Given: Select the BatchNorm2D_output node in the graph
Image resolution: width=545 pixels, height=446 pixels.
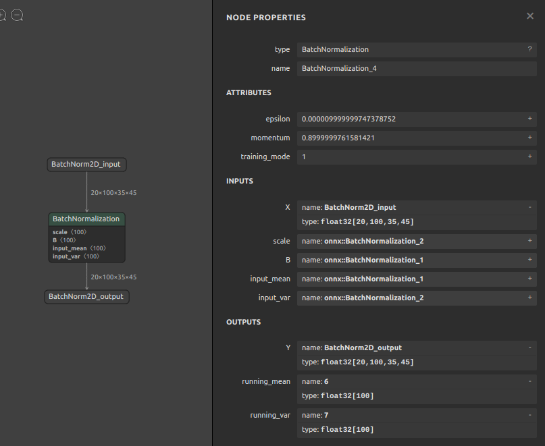Looking at the screenshot, I should click(x=86, y=297).
